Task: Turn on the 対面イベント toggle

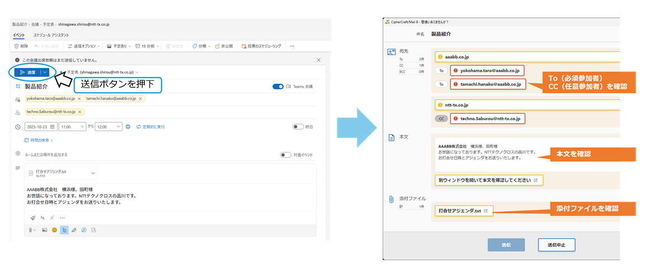Action: point(286,155)
